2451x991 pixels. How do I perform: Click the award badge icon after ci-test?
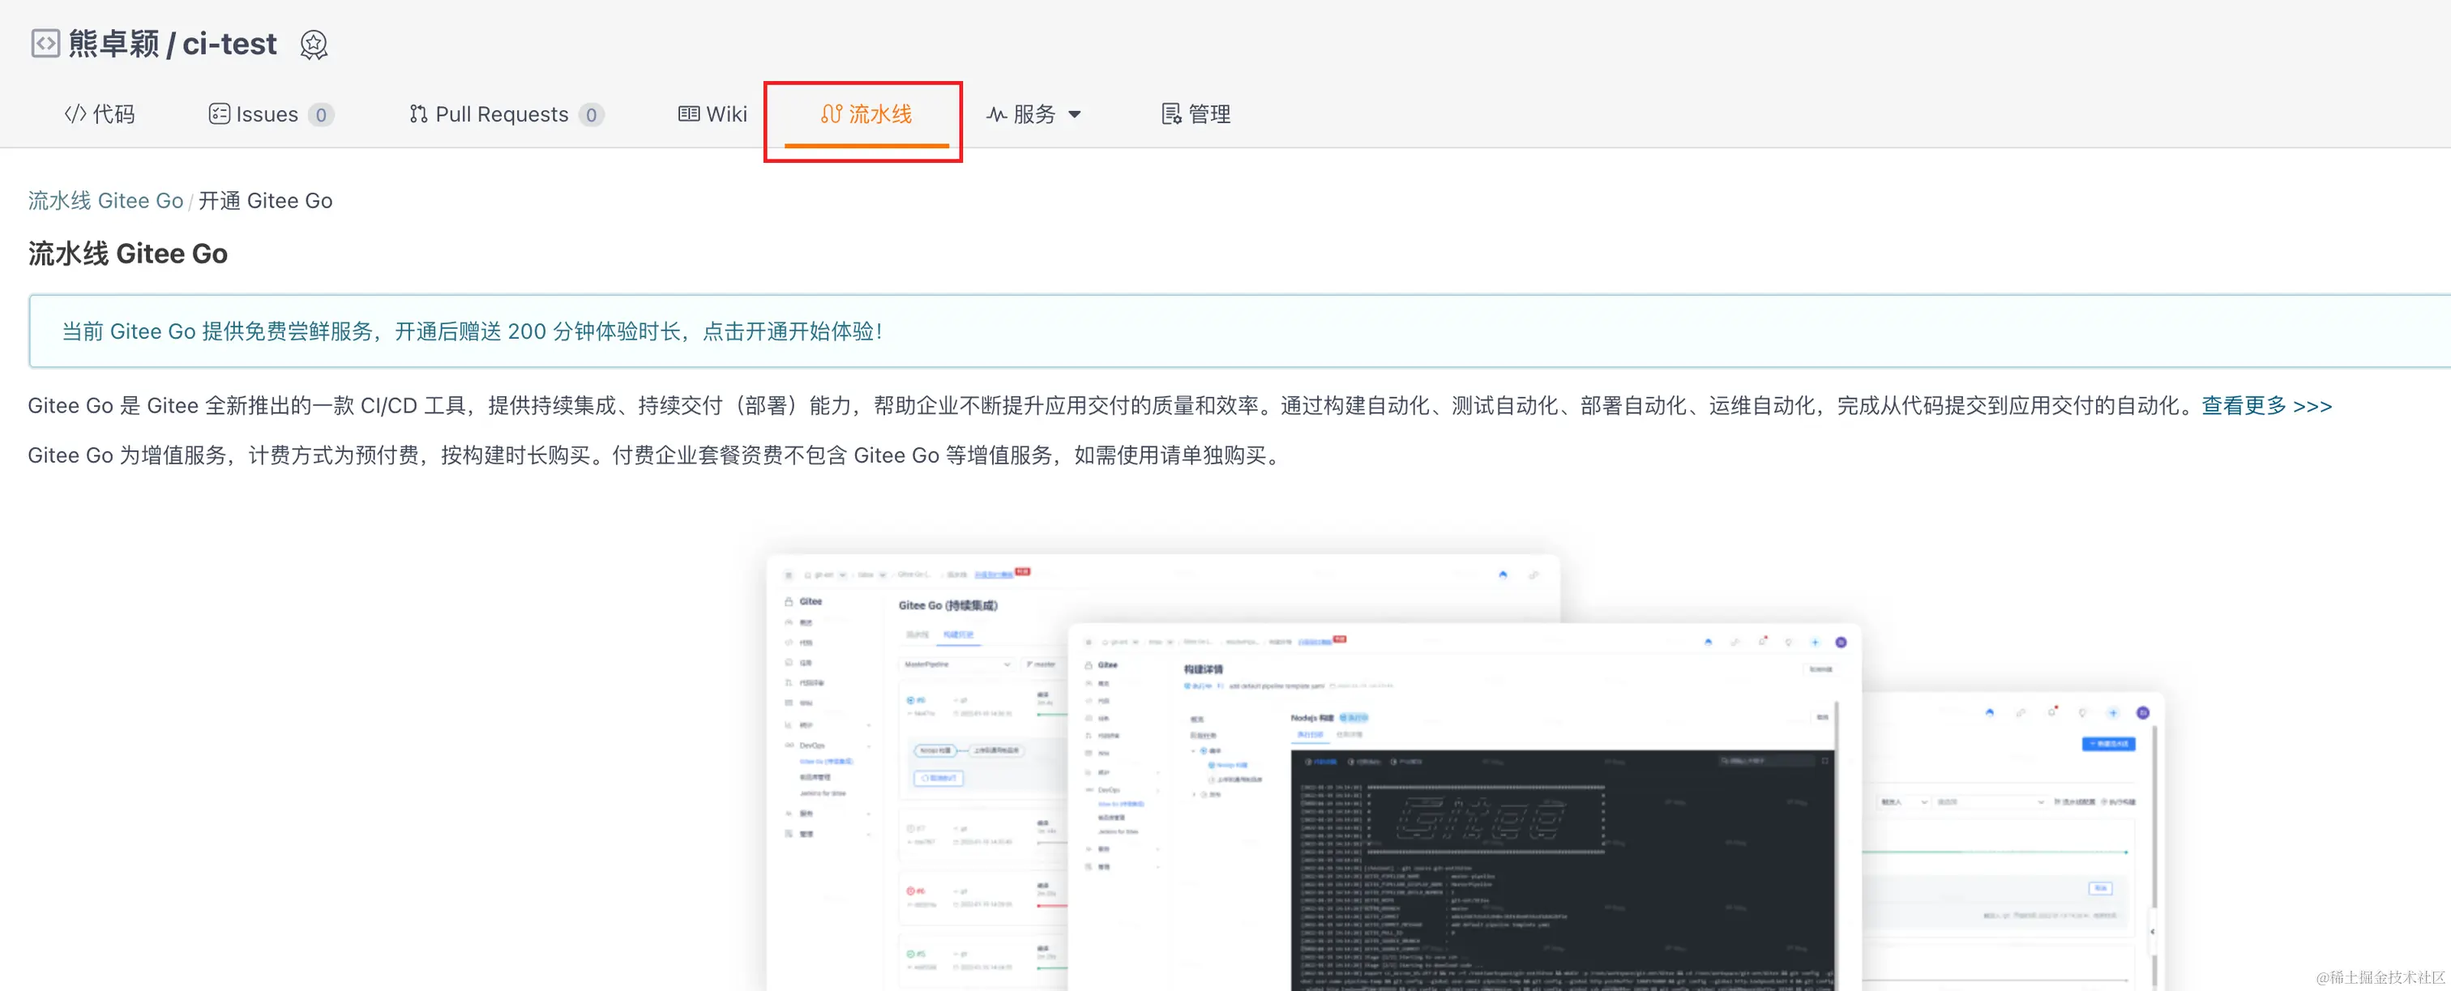pos(313,45)
